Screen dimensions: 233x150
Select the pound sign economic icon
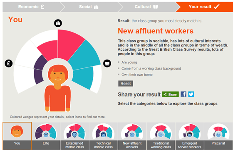click(9, 63)
